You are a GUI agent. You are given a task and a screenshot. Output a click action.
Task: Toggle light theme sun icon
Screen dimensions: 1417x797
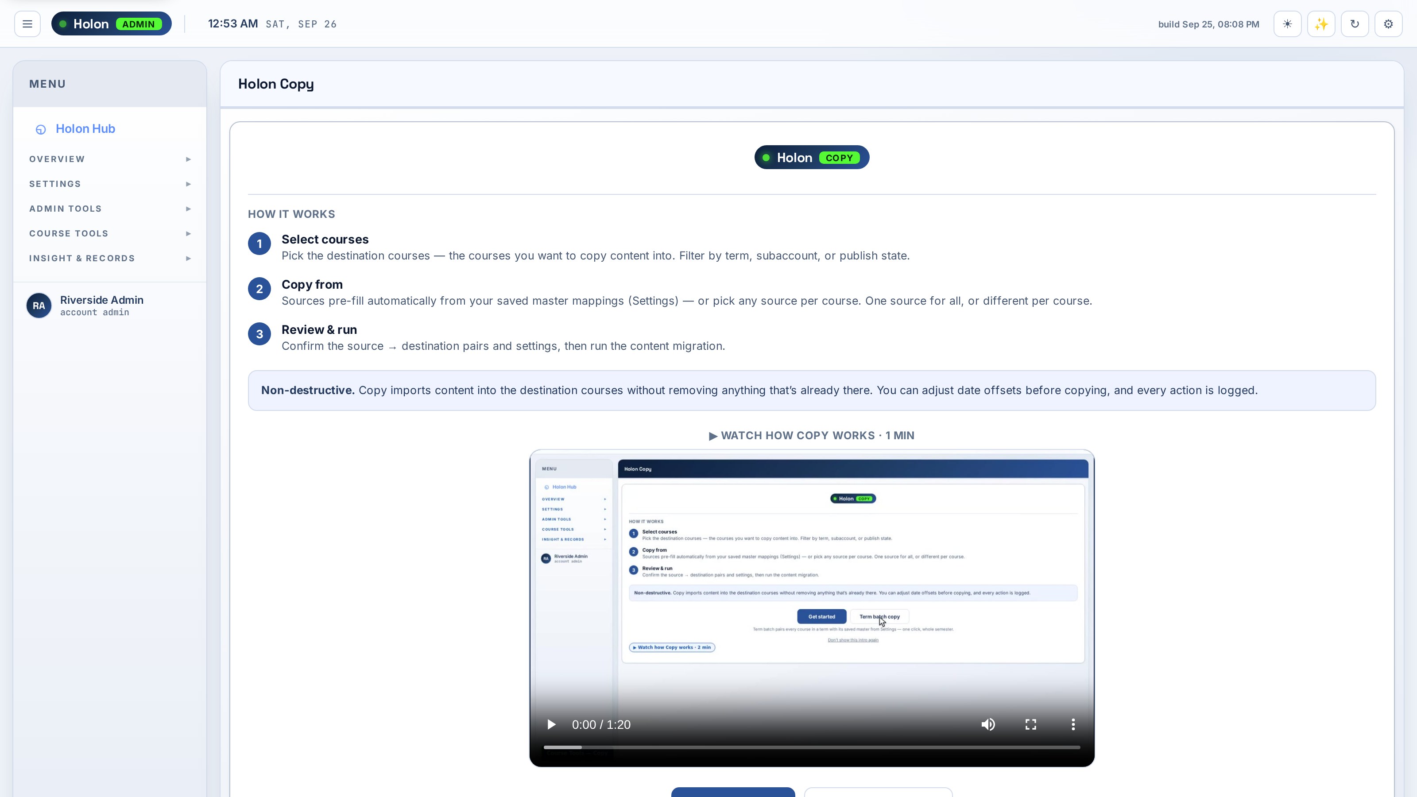[x=1287, y=23]
